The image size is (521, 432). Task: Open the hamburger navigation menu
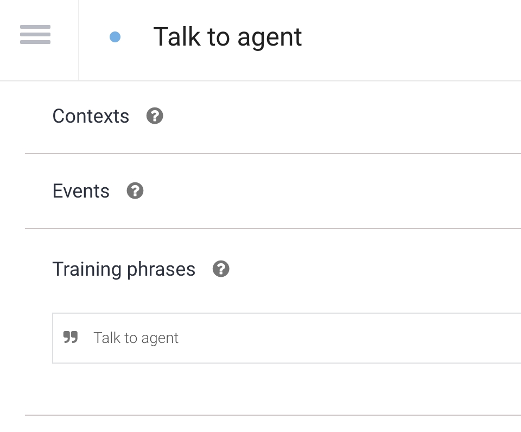click(35, 35)
